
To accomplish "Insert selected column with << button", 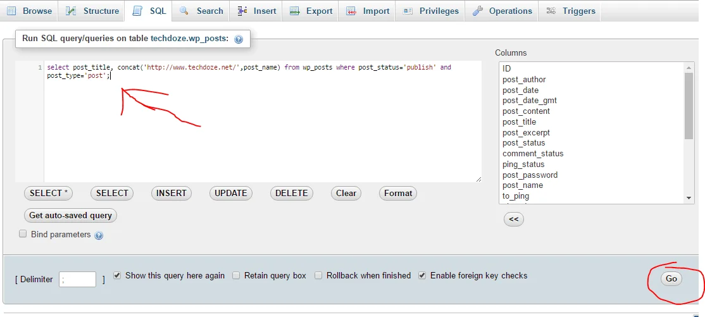I will pyautogui.click(x=513, y=220).
